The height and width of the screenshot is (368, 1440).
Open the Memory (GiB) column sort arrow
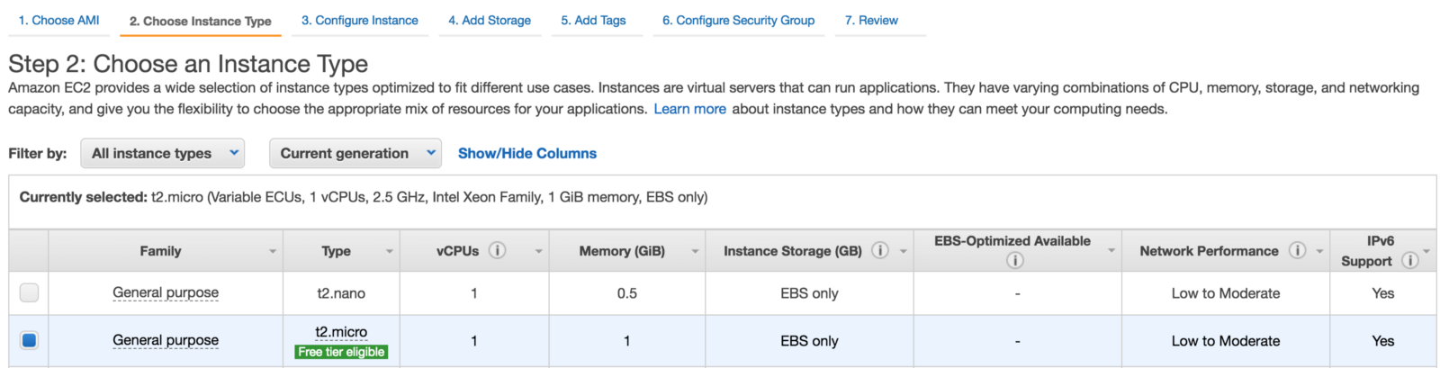coord(695,251)
